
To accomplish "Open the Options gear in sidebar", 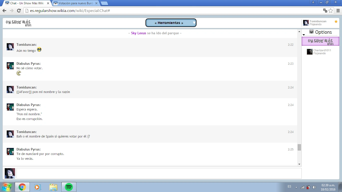I will (311, 32).
